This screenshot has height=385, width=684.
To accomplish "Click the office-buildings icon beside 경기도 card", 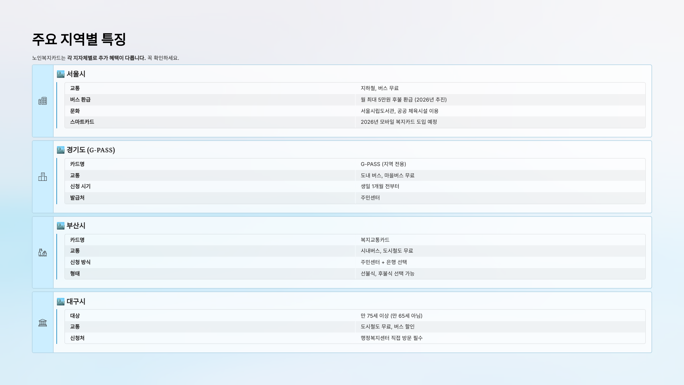I will pos(43,177).
